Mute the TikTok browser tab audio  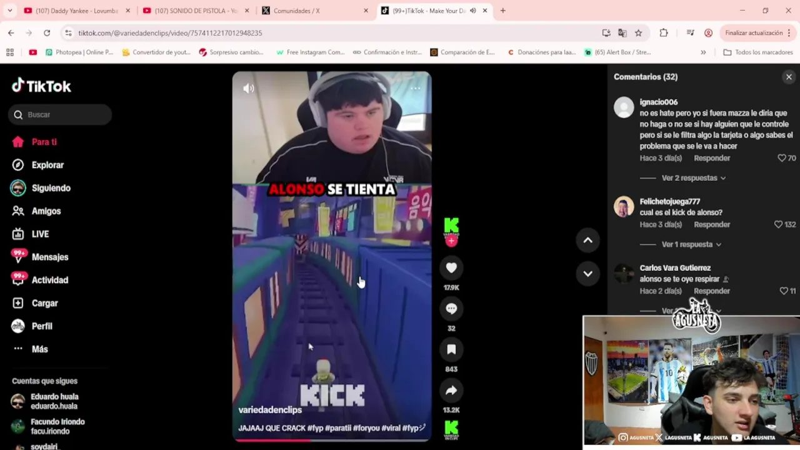click(x=473, y=11)
